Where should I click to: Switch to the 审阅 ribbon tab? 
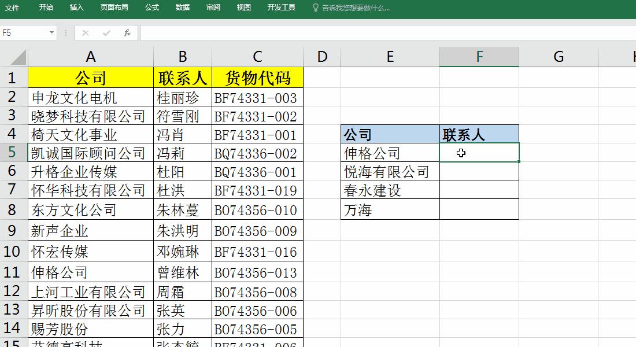click(213, 8)
